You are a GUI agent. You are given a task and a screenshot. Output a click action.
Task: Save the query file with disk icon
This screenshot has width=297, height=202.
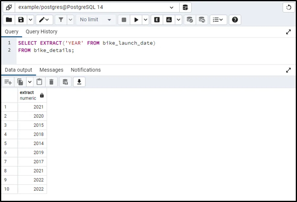[x=21, y=20]
